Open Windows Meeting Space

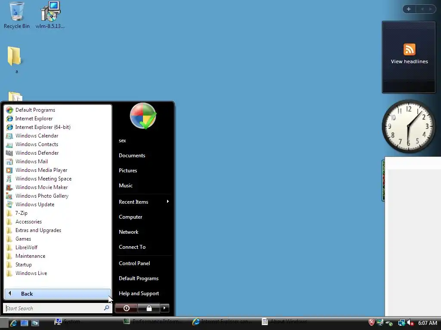pyautogui.click(x=58, y=179)
